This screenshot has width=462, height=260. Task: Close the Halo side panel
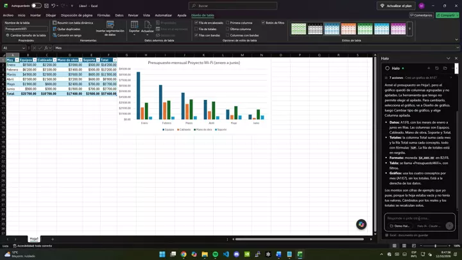click(456, 58)
